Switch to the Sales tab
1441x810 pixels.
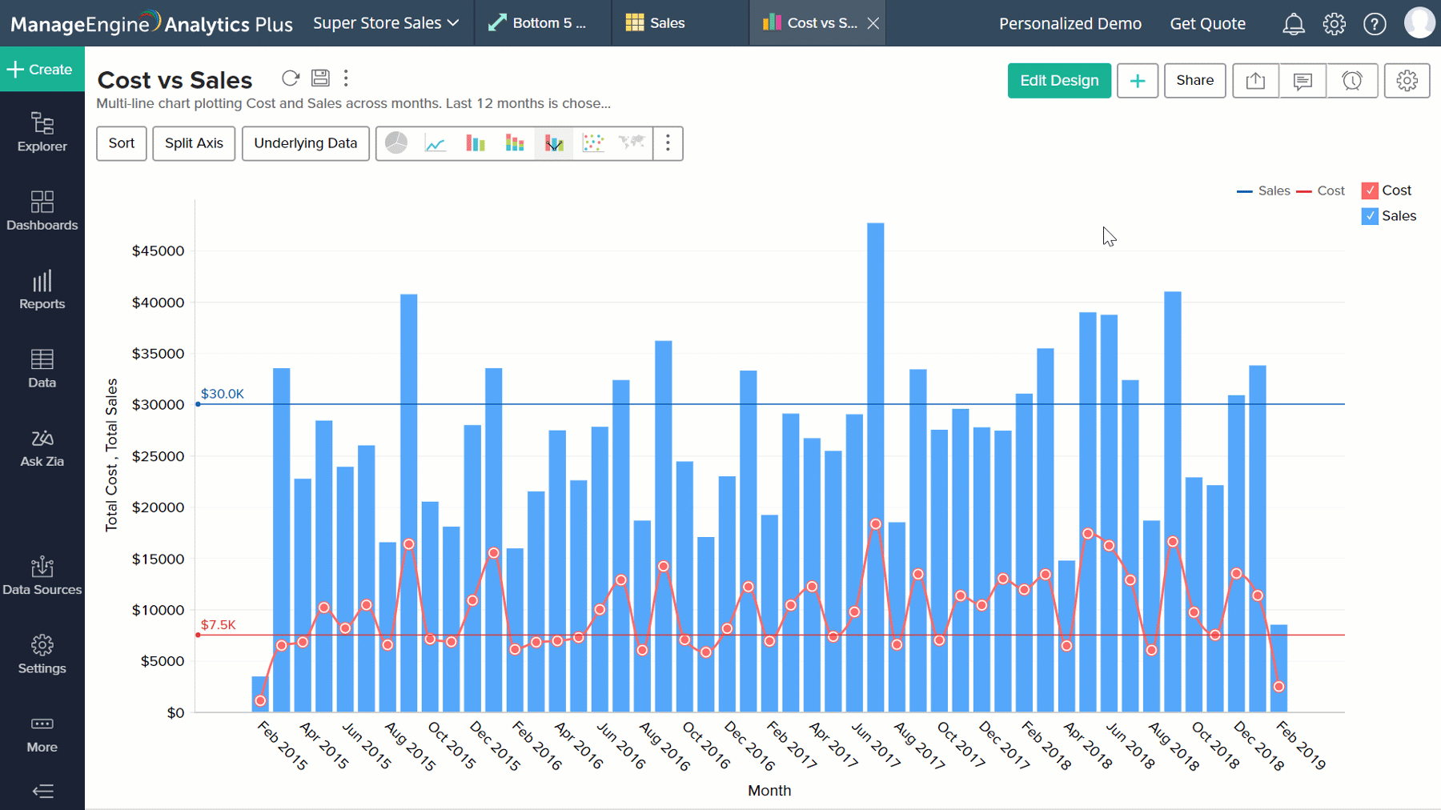[655, 23]
